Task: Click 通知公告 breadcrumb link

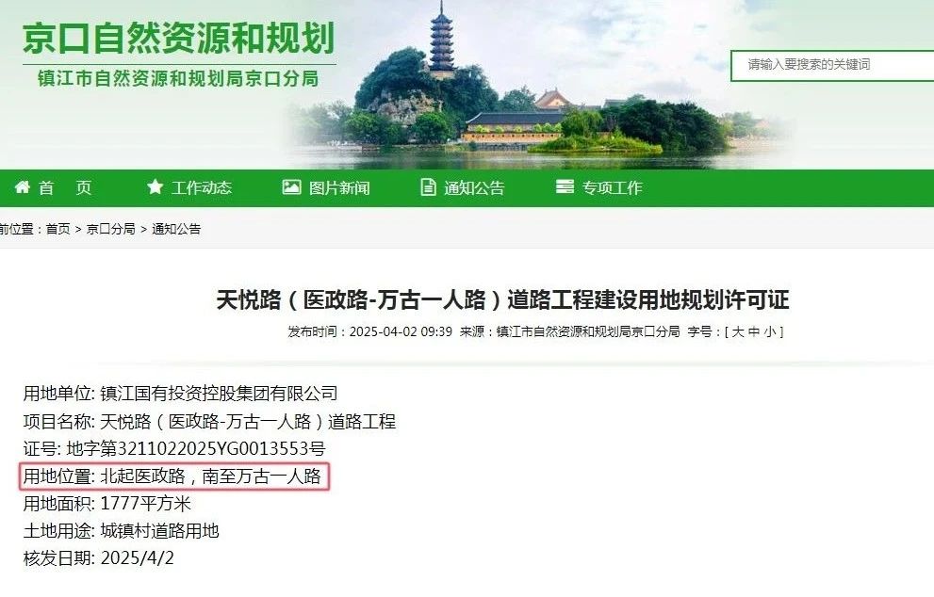Action: (176, 229)
